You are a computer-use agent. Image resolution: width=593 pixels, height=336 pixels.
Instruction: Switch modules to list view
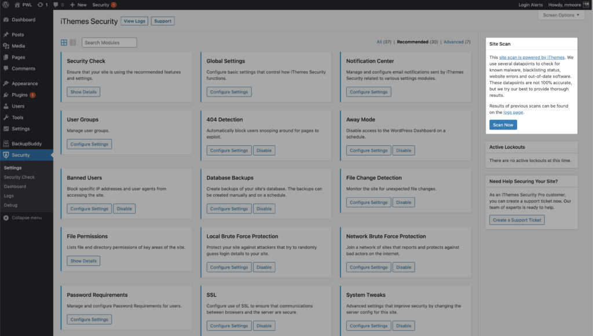[x=73, y=43]
